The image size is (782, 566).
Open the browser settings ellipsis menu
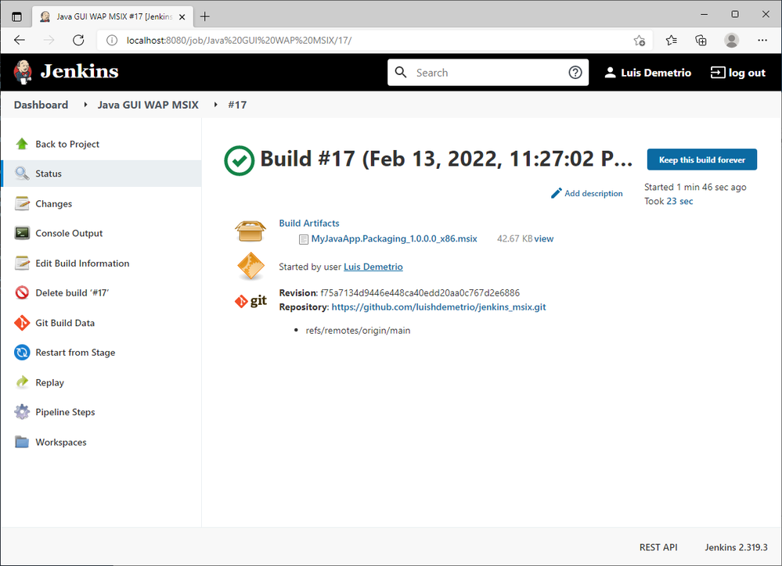(762, 41)
